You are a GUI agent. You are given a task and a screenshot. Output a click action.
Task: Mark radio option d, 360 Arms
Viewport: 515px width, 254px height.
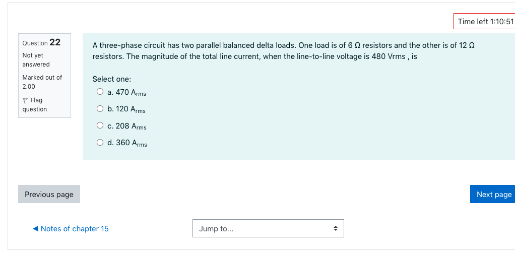click(100, 143)
